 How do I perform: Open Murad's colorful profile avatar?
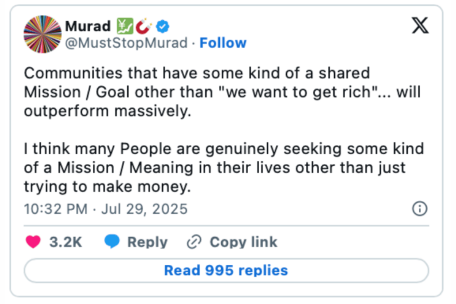click(42, 34)
